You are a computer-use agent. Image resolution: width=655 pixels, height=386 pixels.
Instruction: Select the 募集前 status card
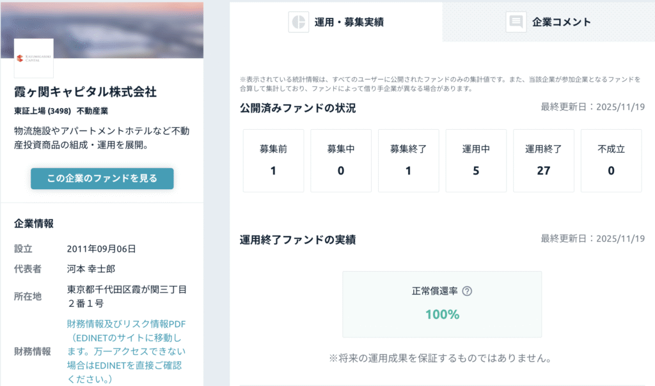(273, 160)
